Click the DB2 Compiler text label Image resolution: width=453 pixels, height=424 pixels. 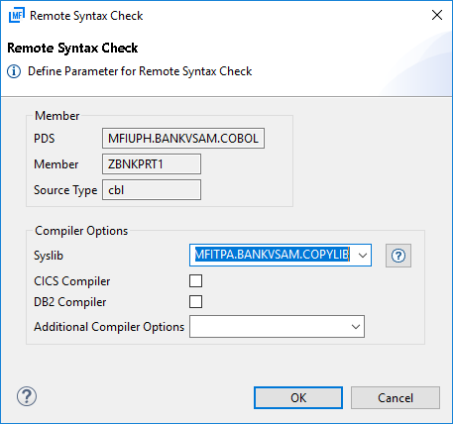70,302
